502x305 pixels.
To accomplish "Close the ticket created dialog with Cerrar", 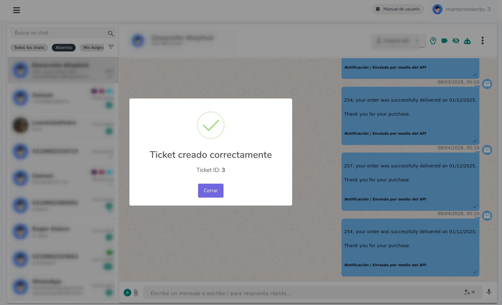I will pos(210,191).
